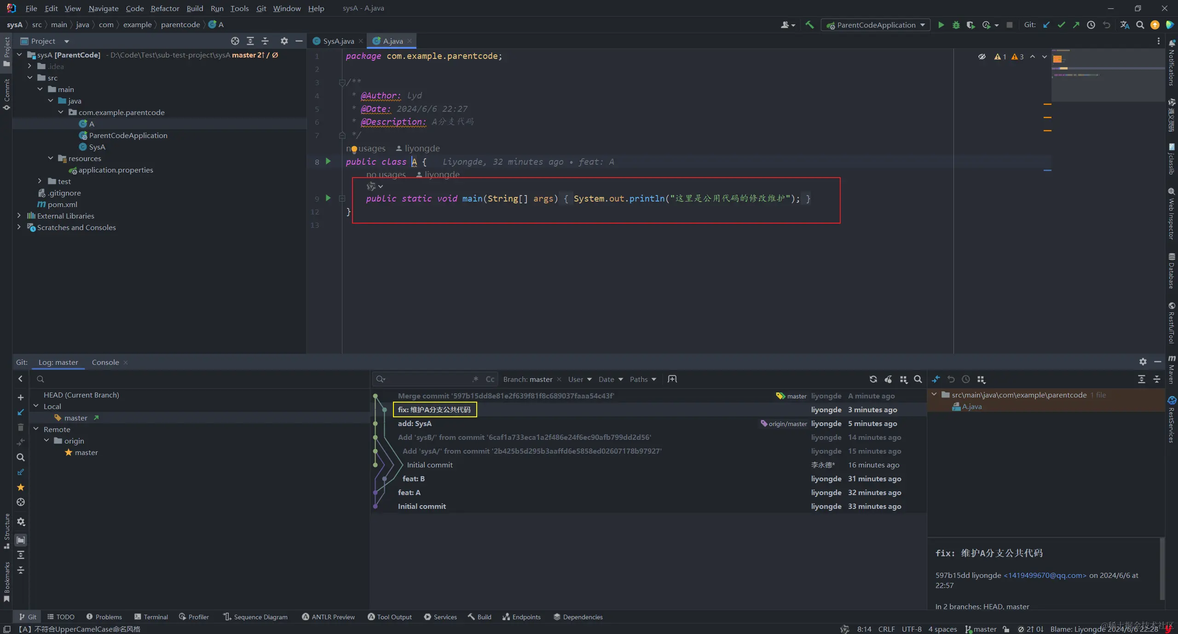Open Git log settings gear in sidebar
The image size is (1178, 634).
[x=21, y=522]
